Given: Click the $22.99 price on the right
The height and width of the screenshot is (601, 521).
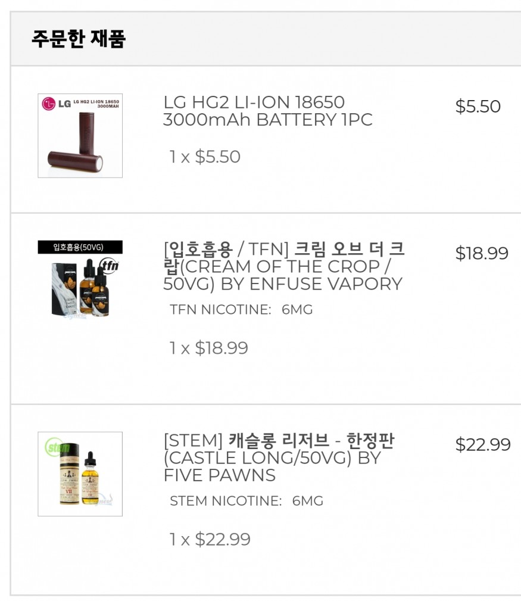Looking at the screenshot, I should (x=483, y=444).
